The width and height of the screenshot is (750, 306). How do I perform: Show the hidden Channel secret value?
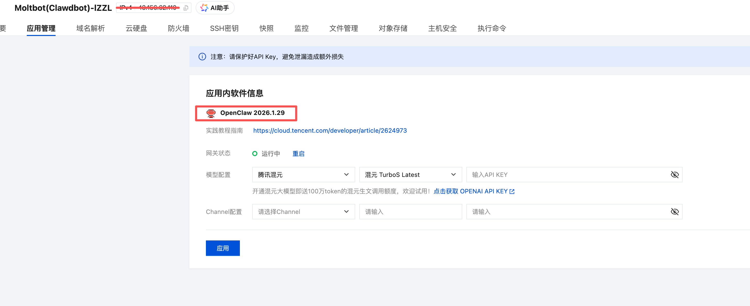tap(675, 212)
